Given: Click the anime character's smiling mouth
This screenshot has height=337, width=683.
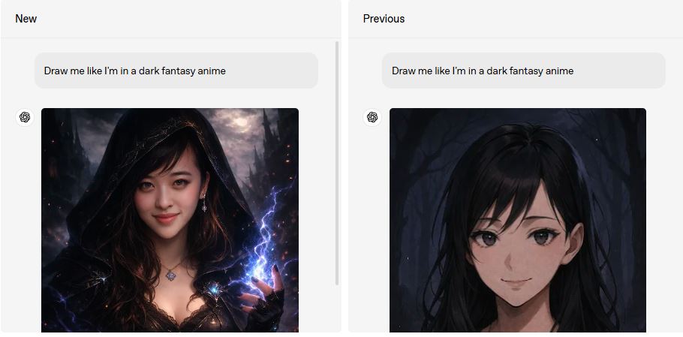Looking at the screenshot, I should [x=516, y=281].
